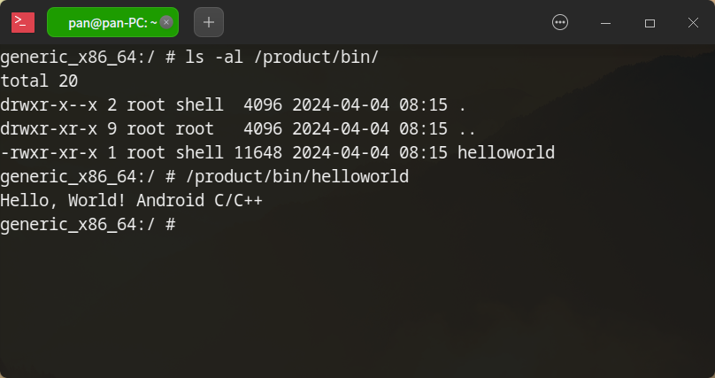Image resolution: width=715 pixels, height=378 pixels.
Task: Minimize the terminal window
Action: [x=606, y=23]
